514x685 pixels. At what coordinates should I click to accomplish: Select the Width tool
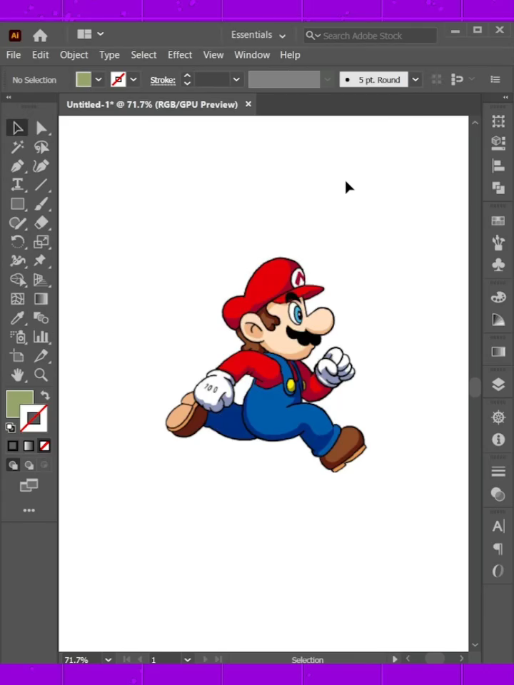(17, 260)
